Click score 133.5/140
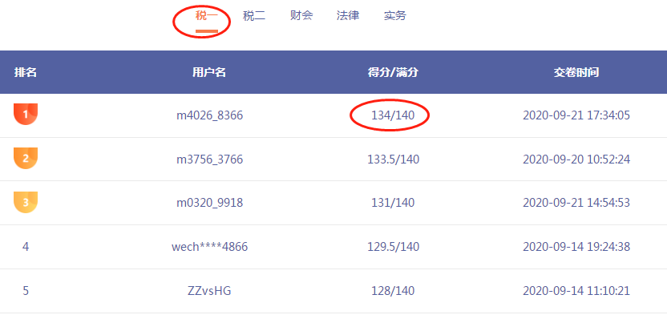This screenshot has width=667, height=319. (393, 159)
